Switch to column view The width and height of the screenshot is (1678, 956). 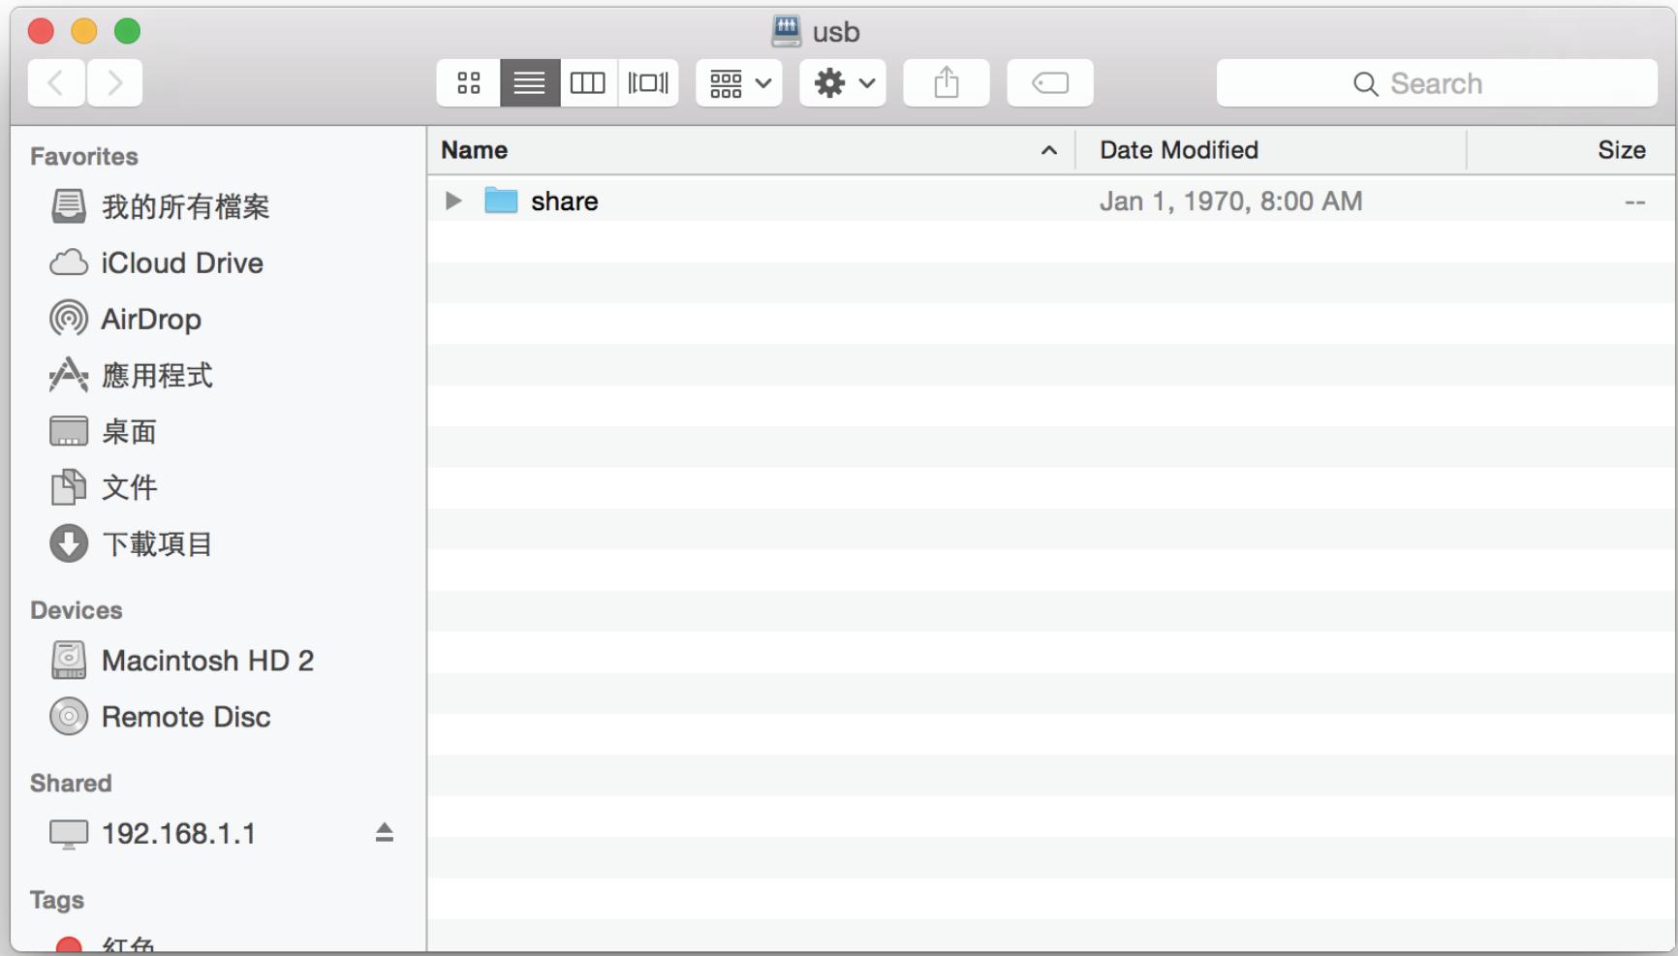(588, 83)
